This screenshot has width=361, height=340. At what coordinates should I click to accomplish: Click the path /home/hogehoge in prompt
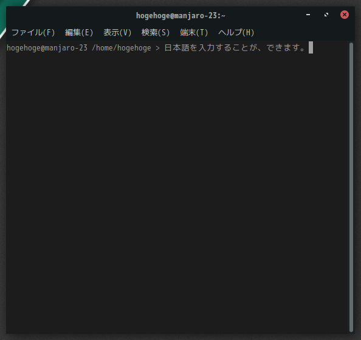[x=122, y=48]
